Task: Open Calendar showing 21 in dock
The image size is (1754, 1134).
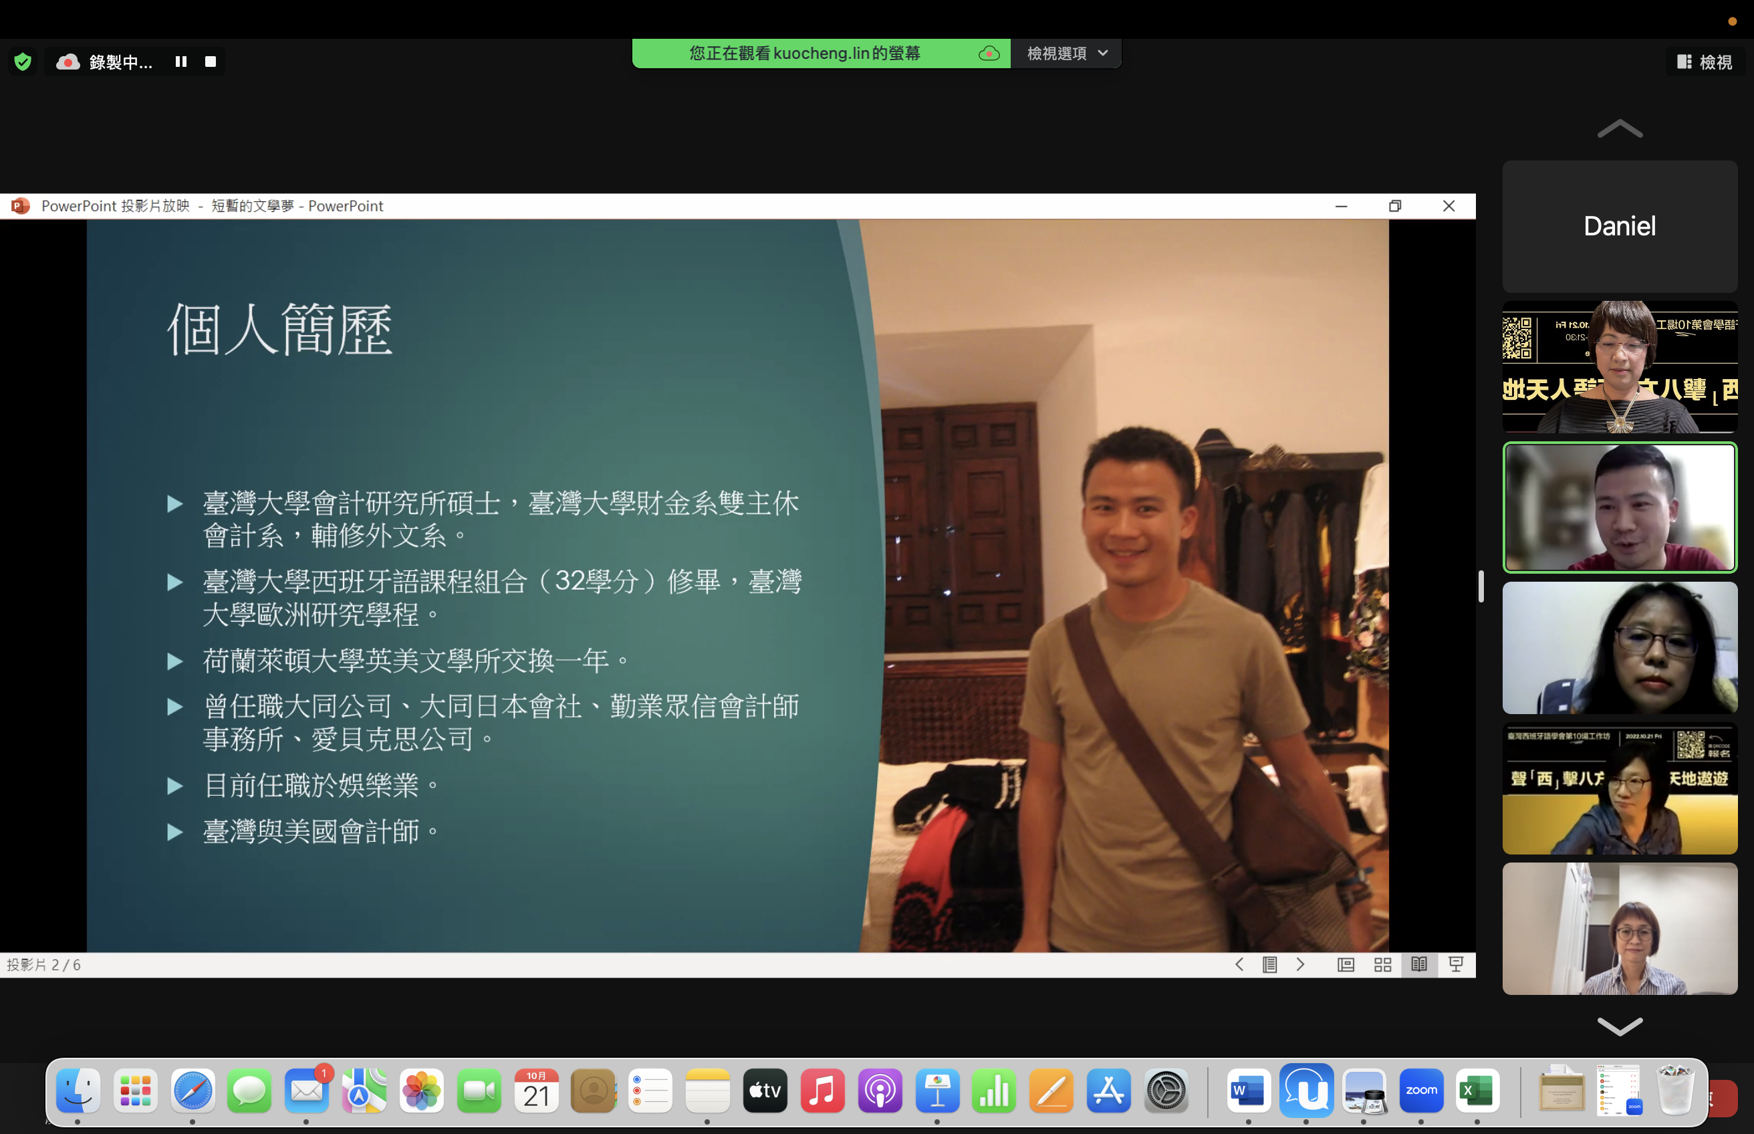Action: pyautogui.click(x=537, y=1091)
